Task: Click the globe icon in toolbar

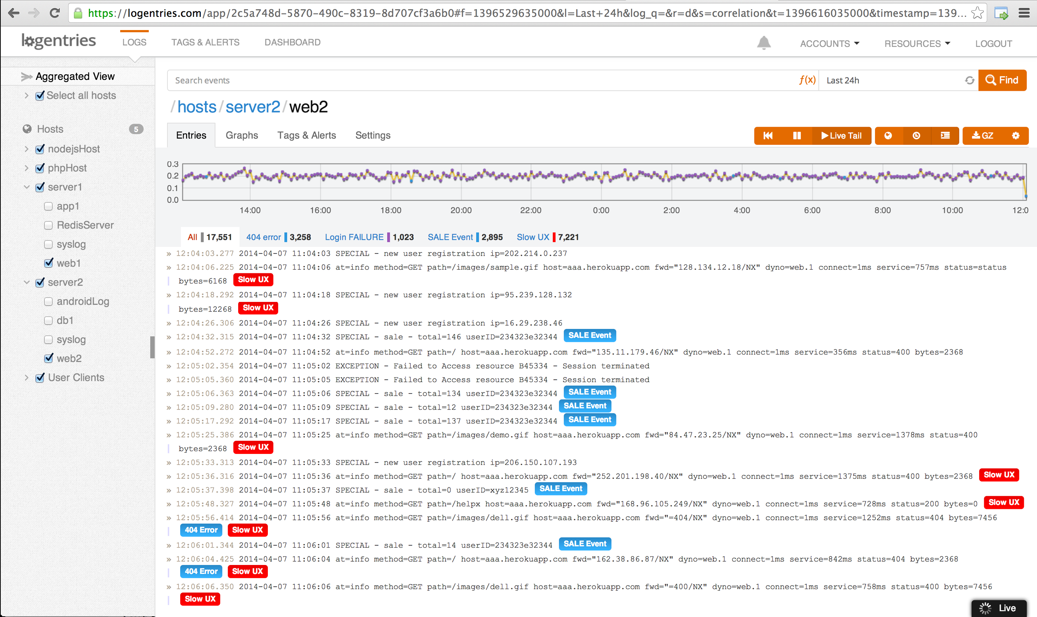Action: (888, 136)
